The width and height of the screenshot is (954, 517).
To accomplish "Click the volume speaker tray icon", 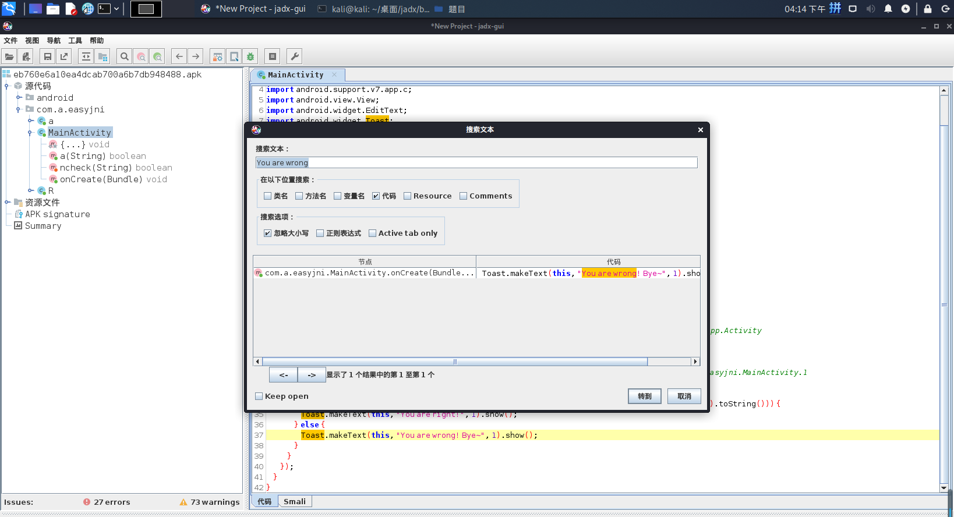I will [871, 9].
